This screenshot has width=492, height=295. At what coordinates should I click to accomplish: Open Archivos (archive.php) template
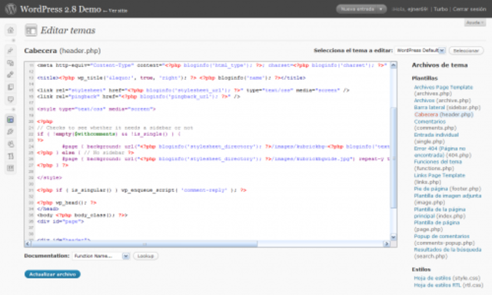pos(424,101)
